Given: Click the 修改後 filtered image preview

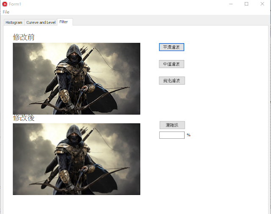Looking at the screenshot, I should (76, 159).
